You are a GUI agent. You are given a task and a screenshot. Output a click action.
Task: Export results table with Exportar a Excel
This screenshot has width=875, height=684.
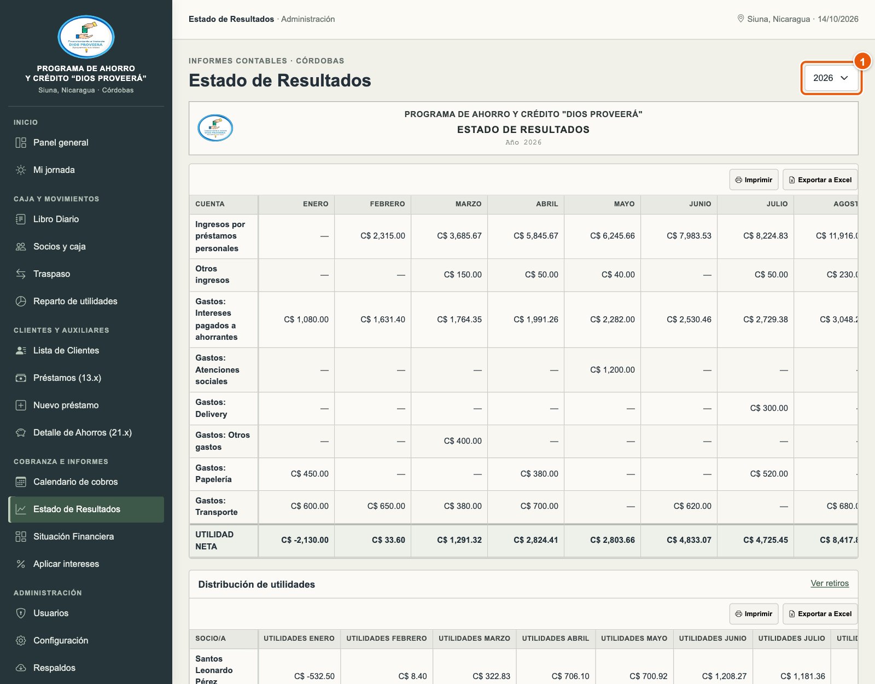[820, 180]
